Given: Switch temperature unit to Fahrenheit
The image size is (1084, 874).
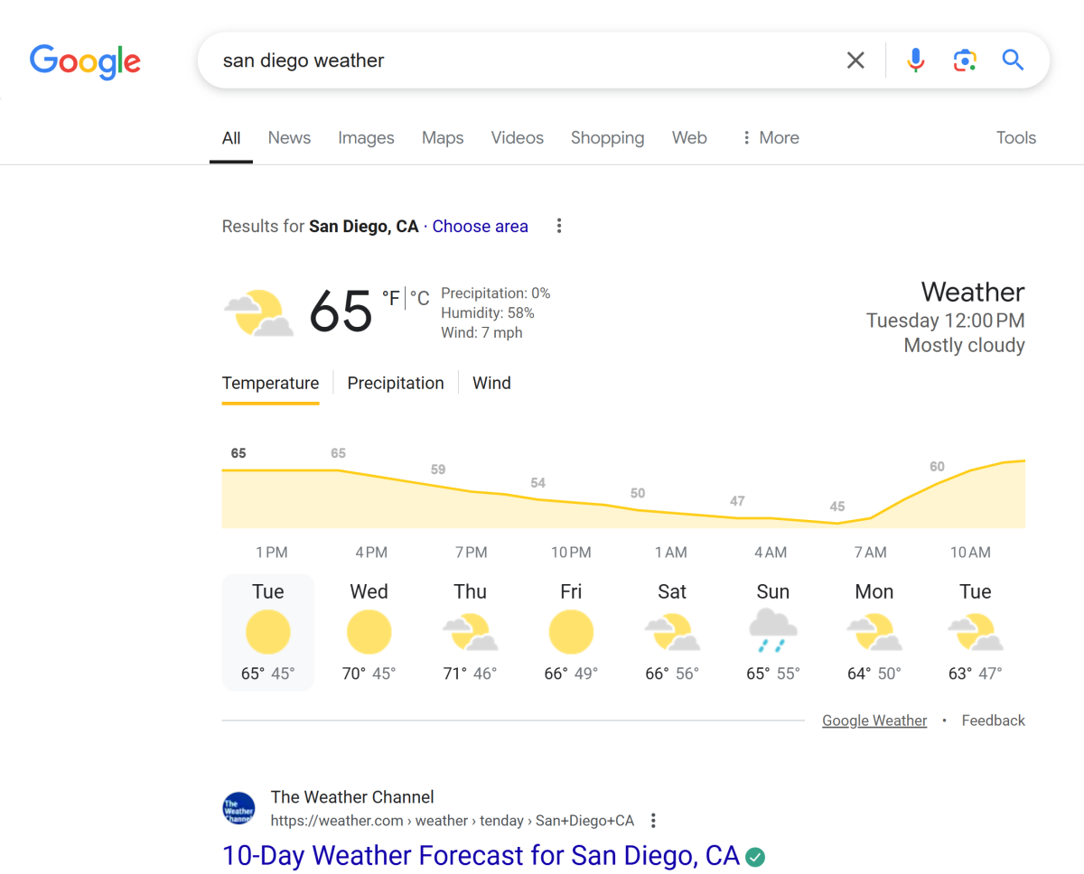Looking at the screenshot, I should point(390,298).
